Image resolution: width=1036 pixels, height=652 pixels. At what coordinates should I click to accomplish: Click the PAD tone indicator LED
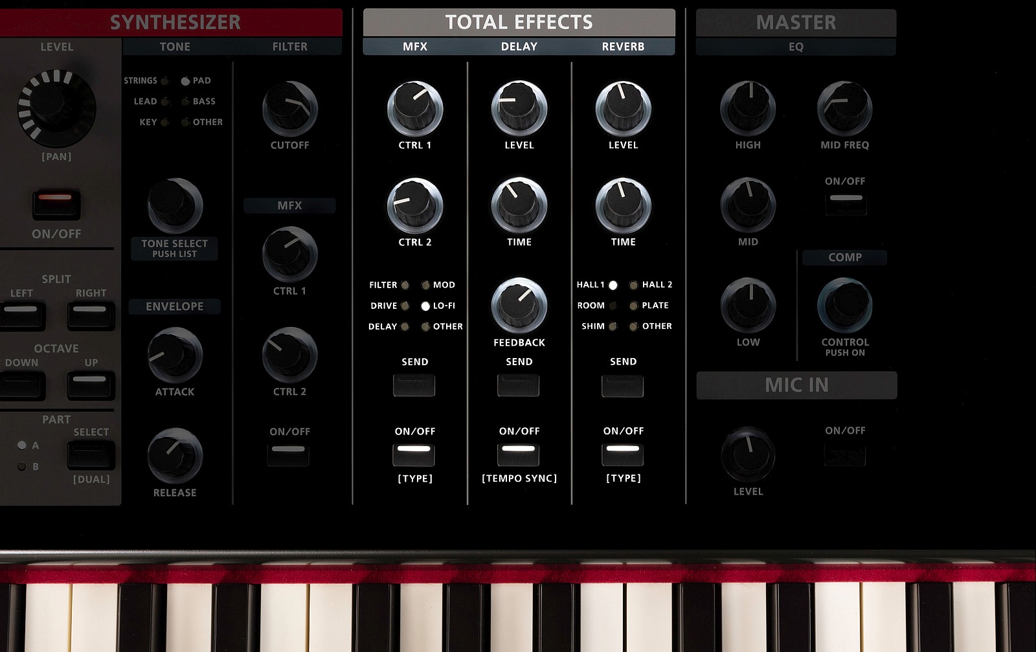click(185, 81)
